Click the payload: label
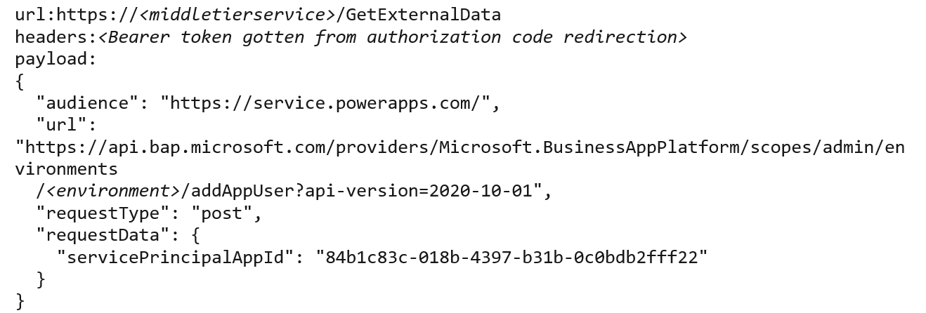The image size is (926, 313). pyautogui.click(x=56, y=59)
